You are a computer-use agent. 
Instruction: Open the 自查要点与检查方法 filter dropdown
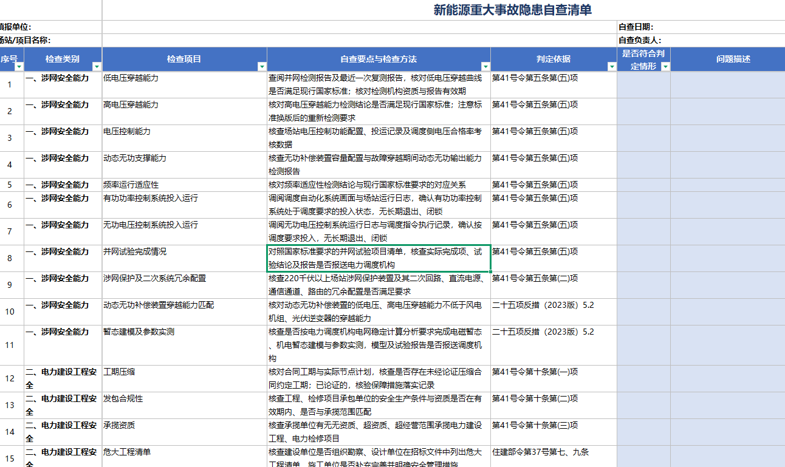coord(485,66)
